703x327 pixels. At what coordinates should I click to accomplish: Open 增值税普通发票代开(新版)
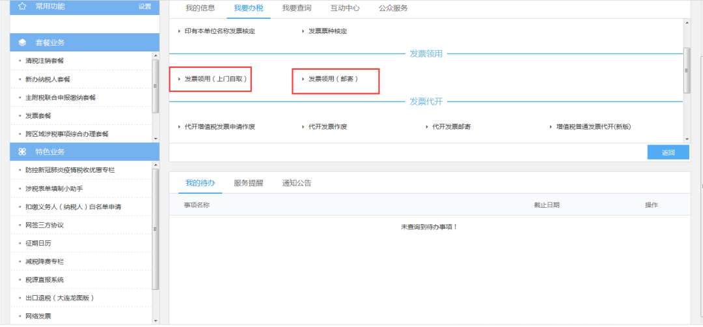[594, 127]
